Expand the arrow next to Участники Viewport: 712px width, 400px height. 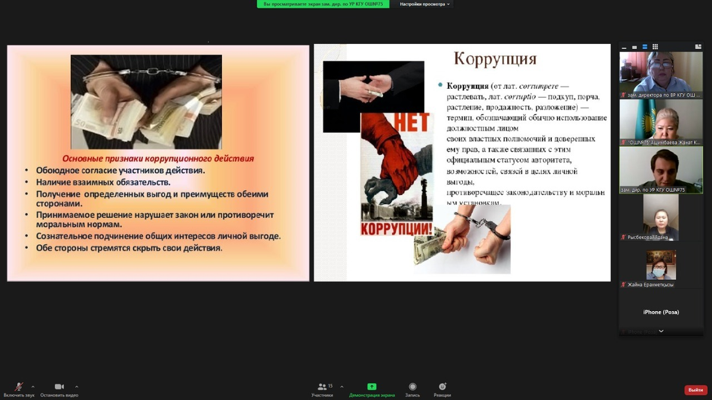pyautogui.click(x=342, y=386)
